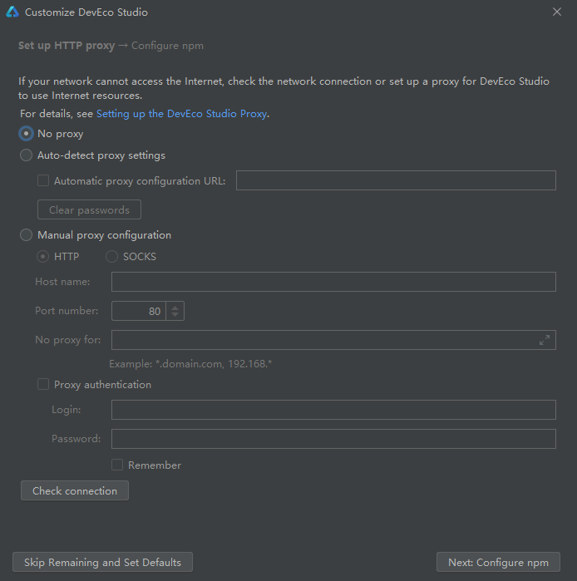Select the No proxy radio option
This screenshot has height=581, width=577.
coord(26,134)
